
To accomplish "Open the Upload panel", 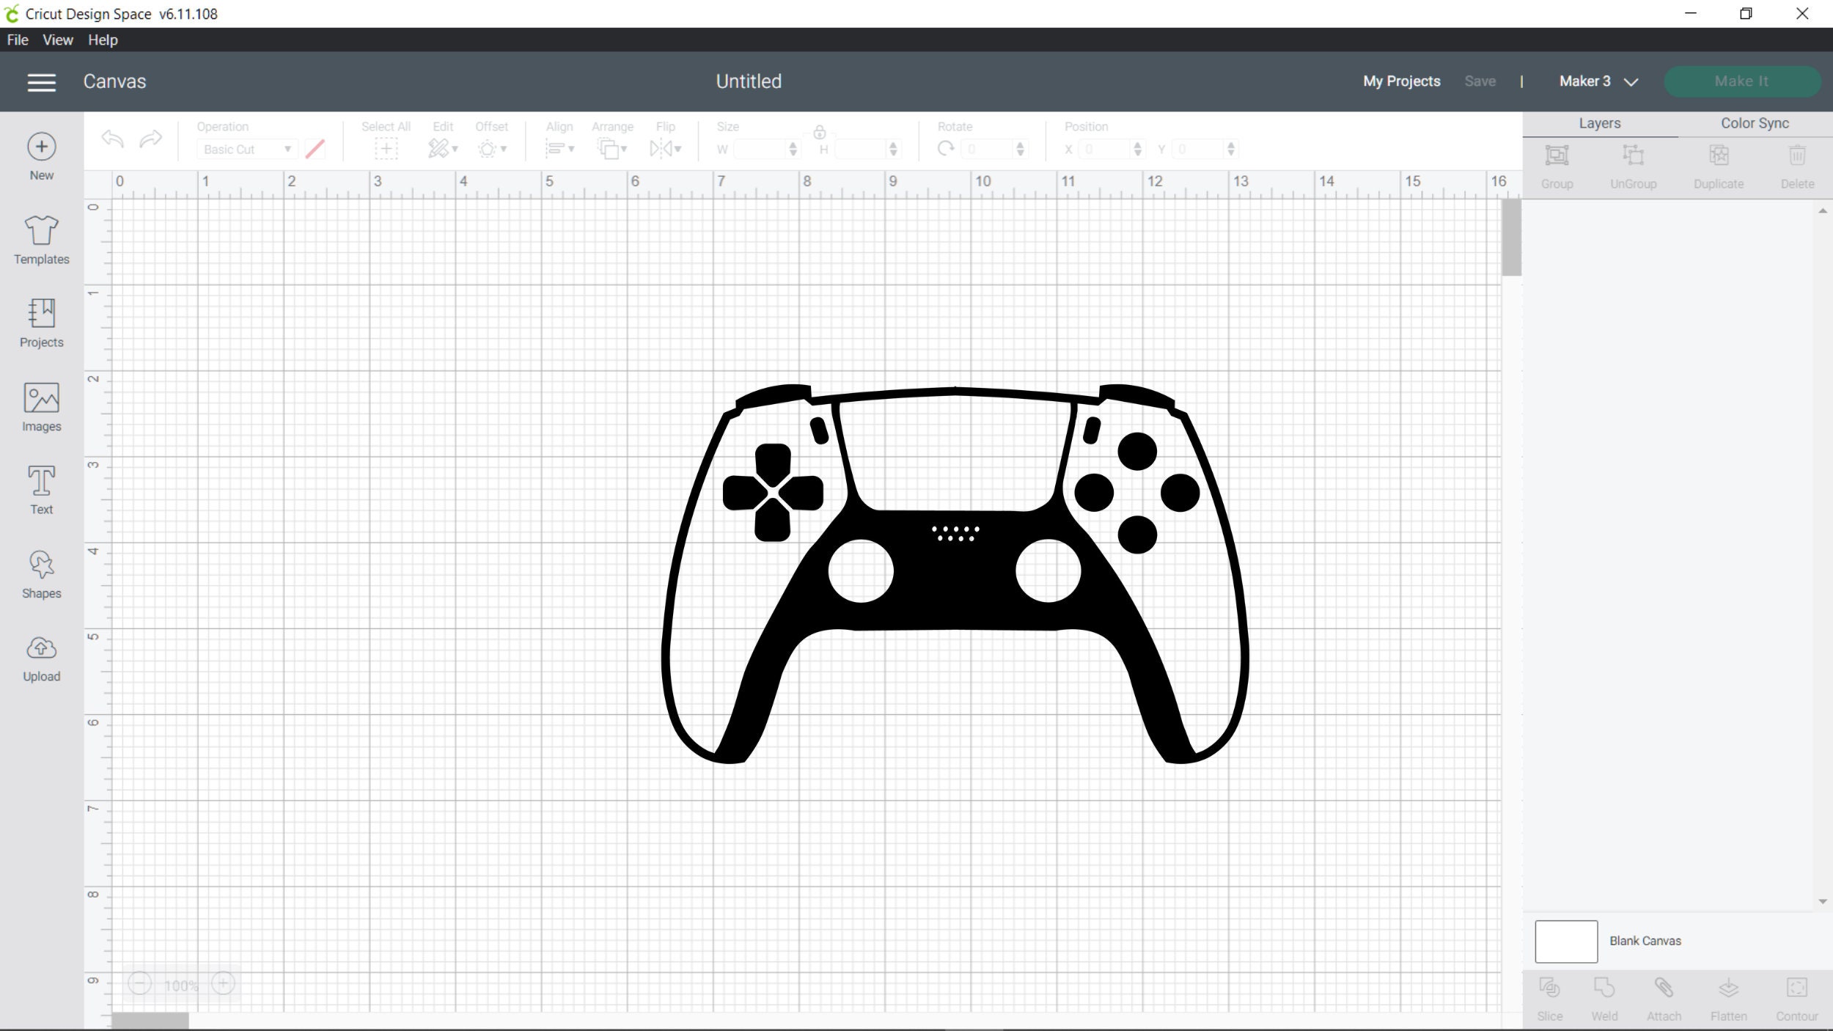I will coord(41,658).
